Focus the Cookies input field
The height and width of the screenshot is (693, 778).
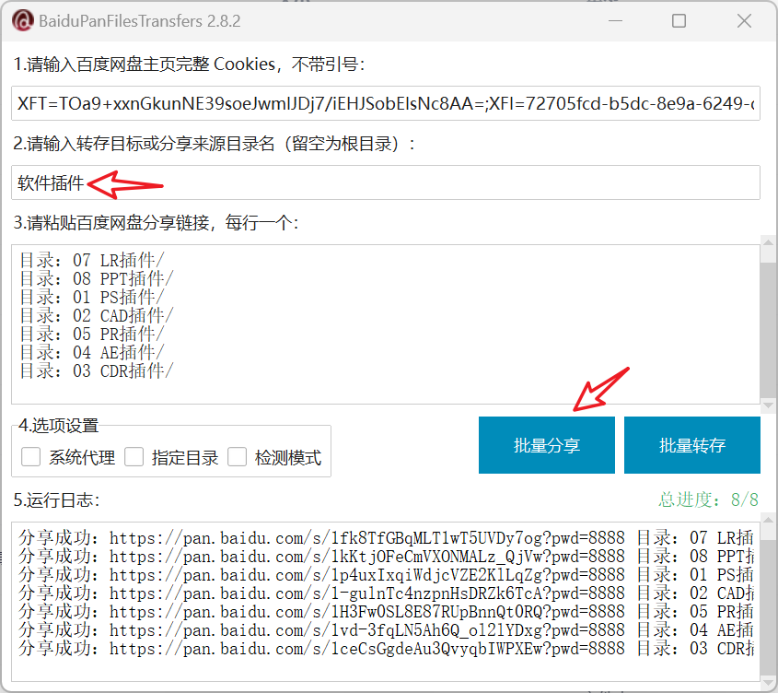[386, 104]
